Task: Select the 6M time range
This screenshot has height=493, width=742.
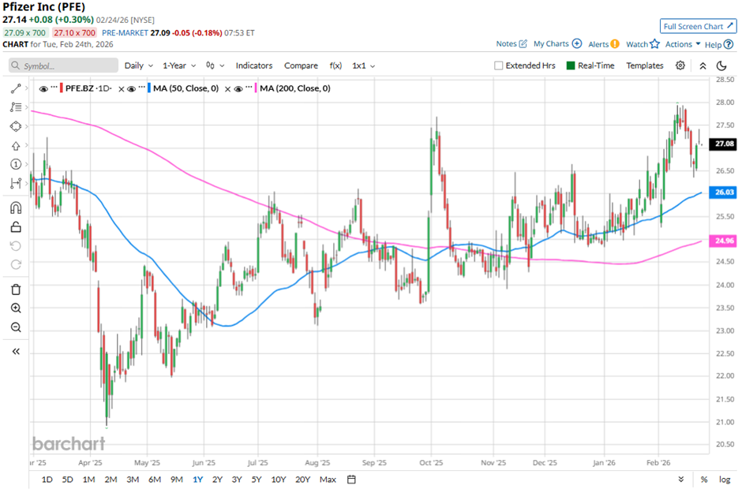Action: [x=155, y=480]
